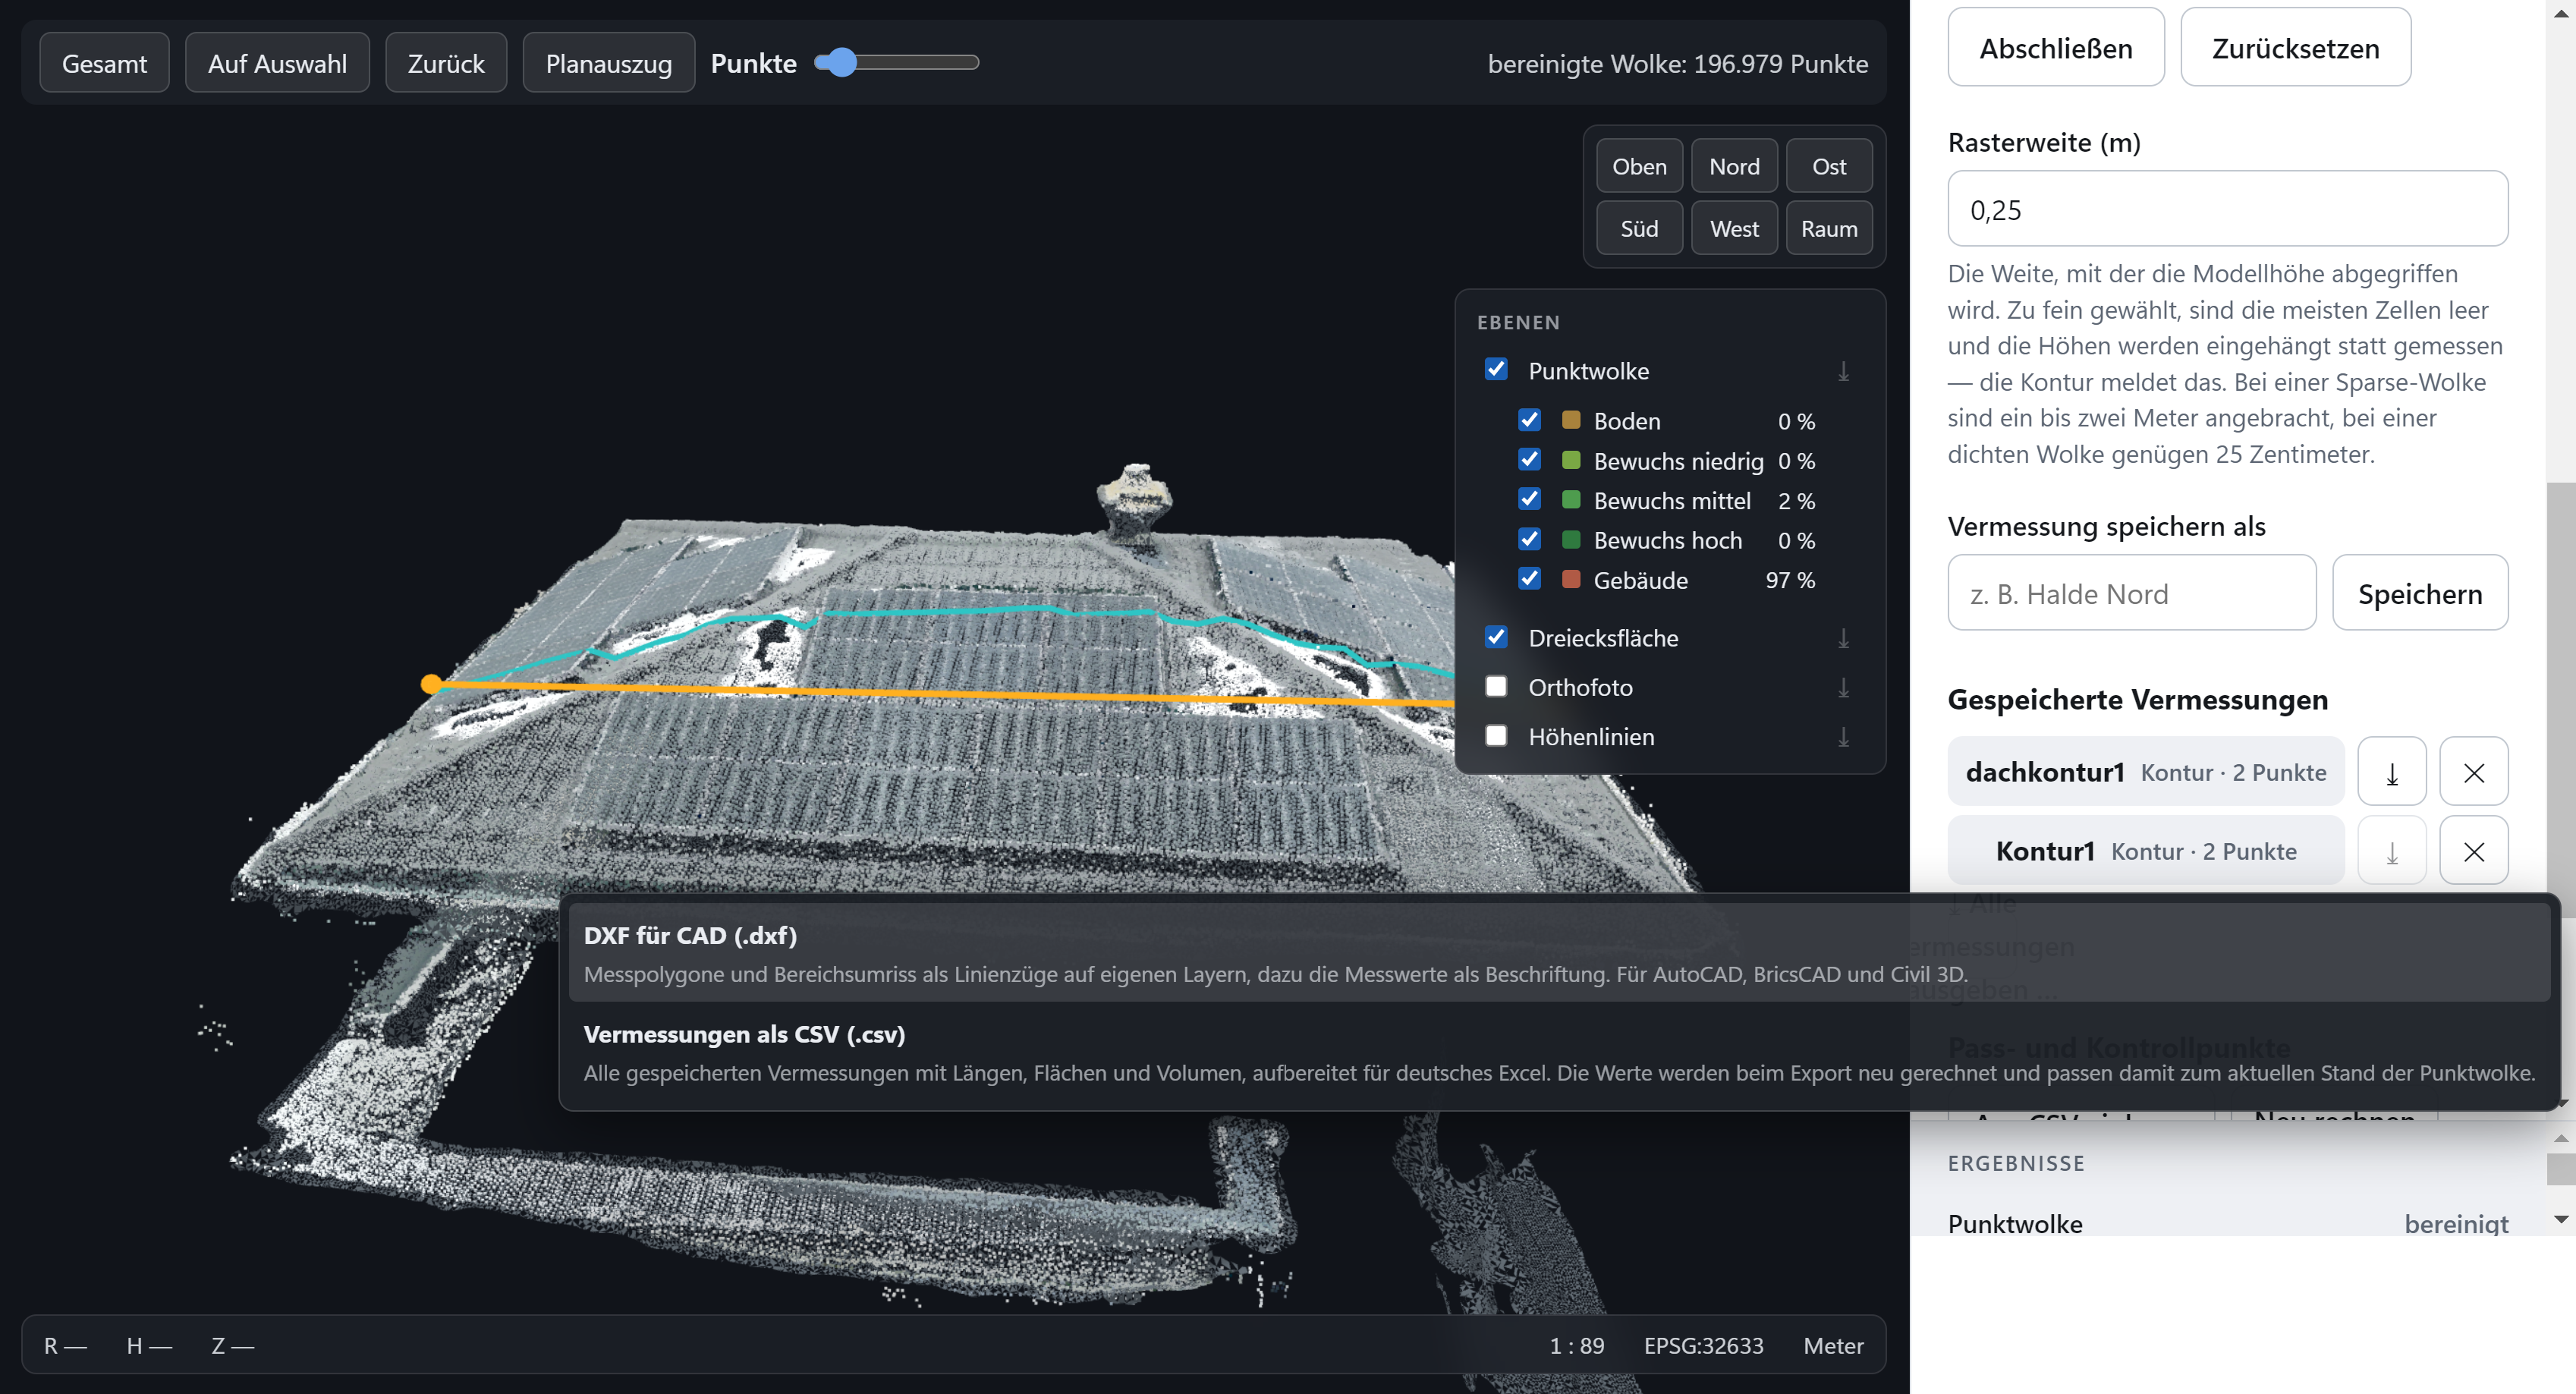The height and width of the screenshot is (1394, 2576).
Task: Toggle the Bewuchs mittel class checkbox
Action: tap(1529, 499)
